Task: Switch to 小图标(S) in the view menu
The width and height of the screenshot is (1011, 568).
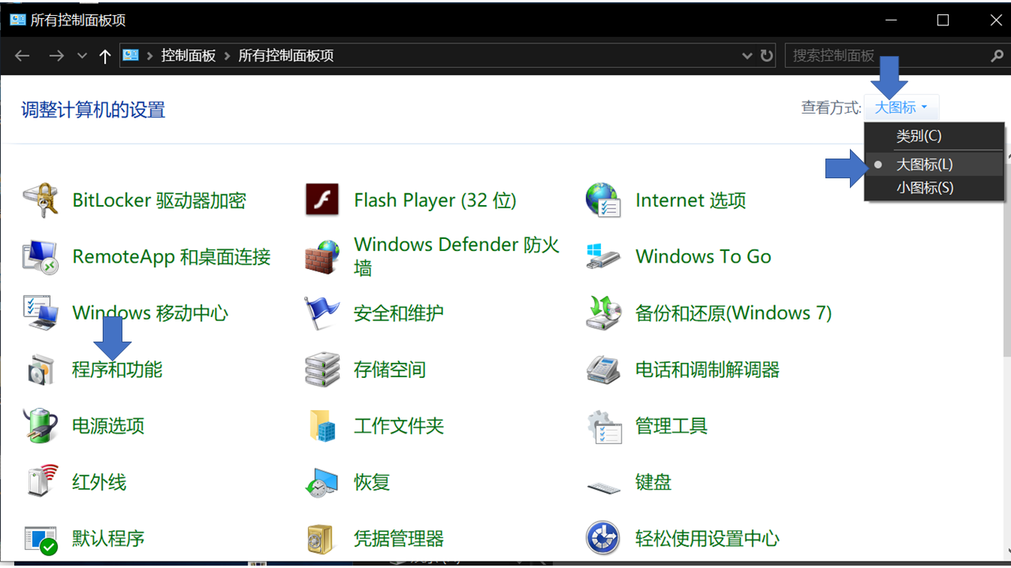Action: [934, 188]
